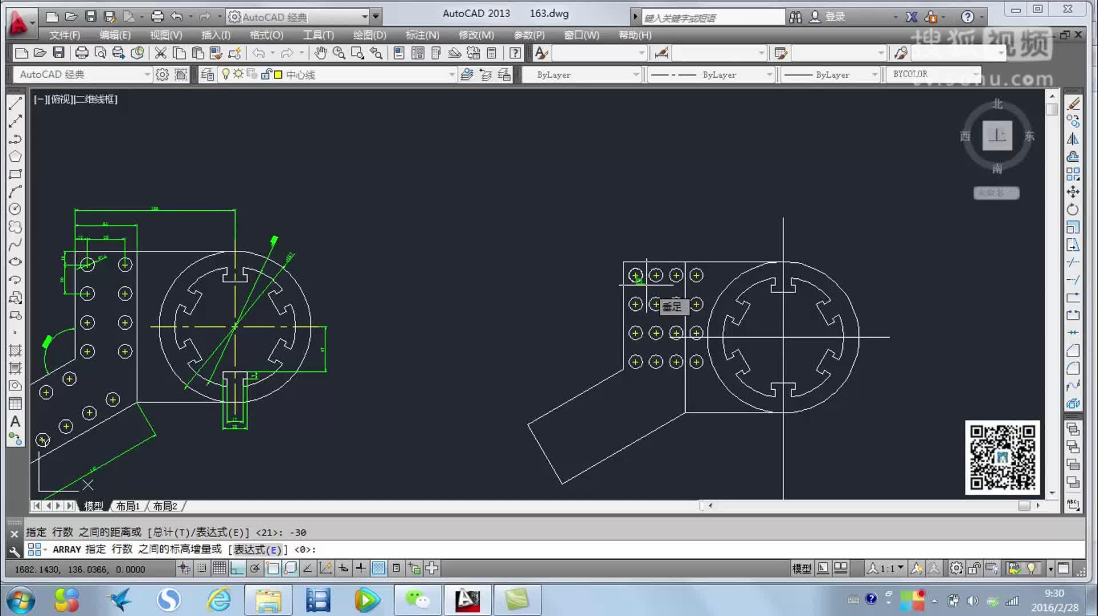
Task: Open the 修改(M) menu
Action: click(x=476, y=35)
